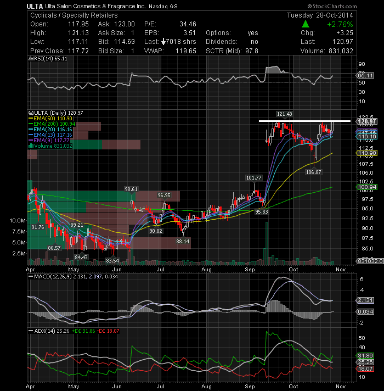Click the 120.97 last-price tag on the price axis

(367, 121)
